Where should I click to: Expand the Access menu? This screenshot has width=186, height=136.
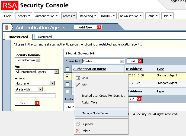click(x=69, y=16)
